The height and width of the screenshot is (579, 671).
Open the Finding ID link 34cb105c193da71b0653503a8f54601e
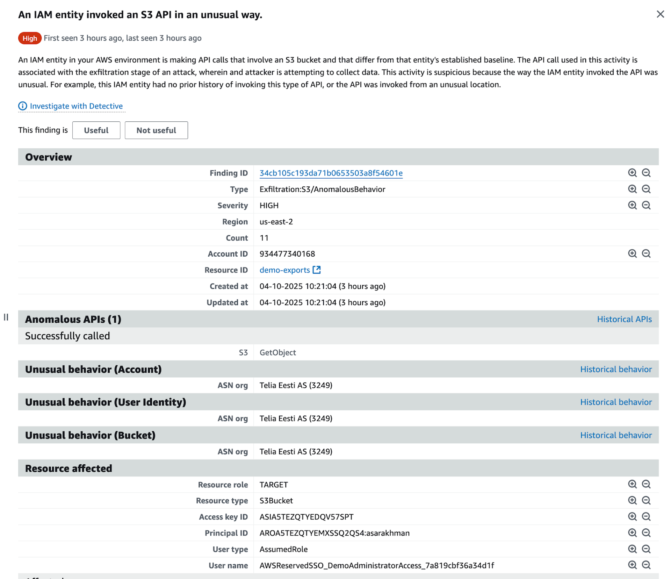pyautogui.click(x=331, y=173)
